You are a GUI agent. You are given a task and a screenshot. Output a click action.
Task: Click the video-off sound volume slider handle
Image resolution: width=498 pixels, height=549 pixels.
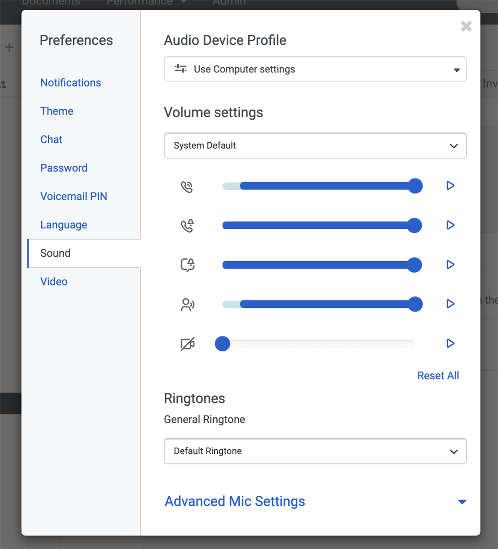223,344
